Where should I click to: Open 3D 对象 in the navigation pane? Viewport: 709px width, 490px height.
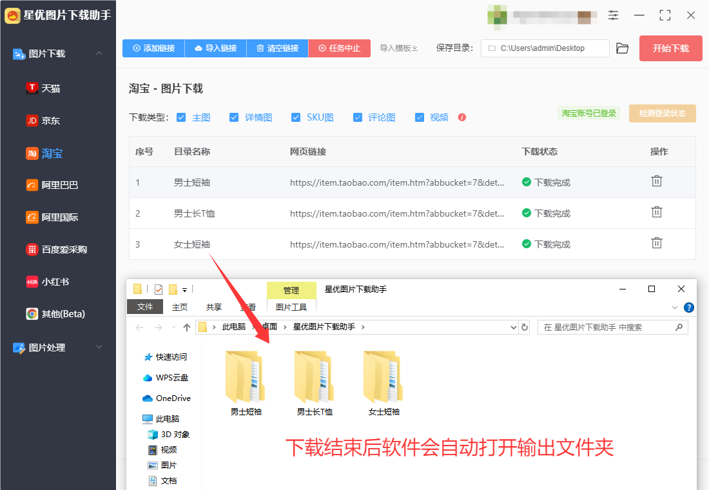tap(169, 435)
